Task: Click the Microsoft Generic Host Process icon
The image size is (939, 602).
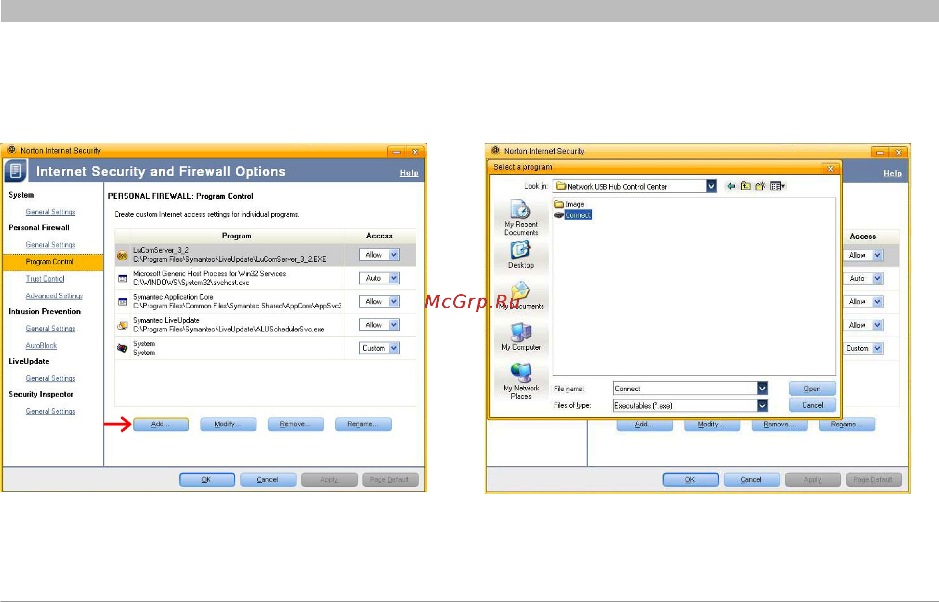Action: tap(123, 278)
